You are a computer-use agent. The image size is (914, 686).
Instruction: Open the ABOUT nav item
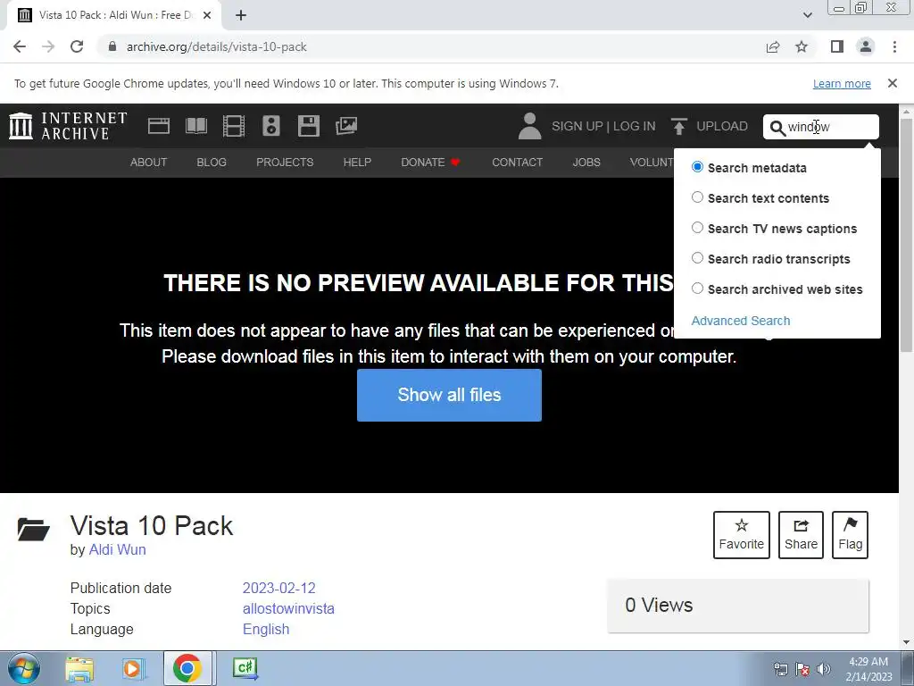point(149,163)
